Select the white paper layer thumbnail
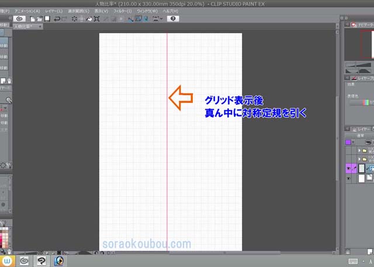Viewport: 374px width, 267px height. (362, 178)
